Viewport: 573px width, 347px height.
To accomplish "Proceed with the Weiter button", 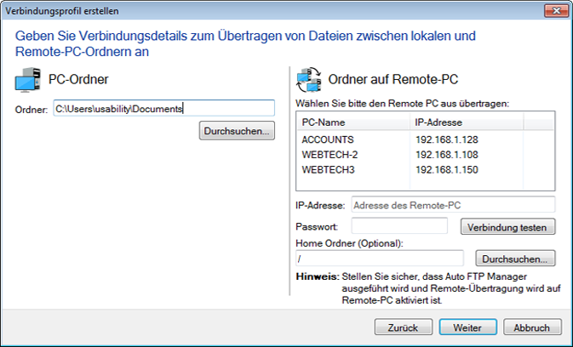I will [467, 327].
